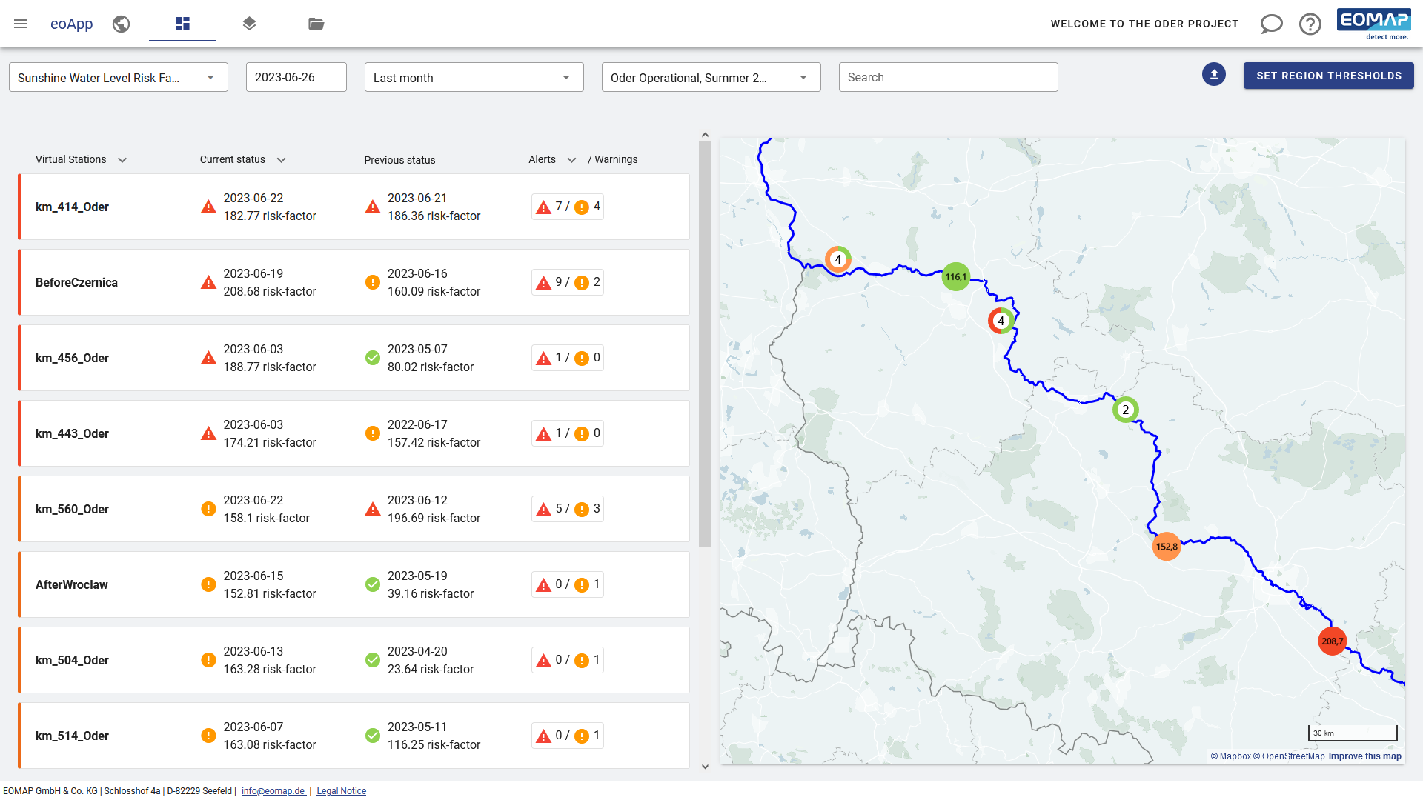Sort by Current status column arrow
The height and width of the screenshot is (800, 1423).
point(281,160)
